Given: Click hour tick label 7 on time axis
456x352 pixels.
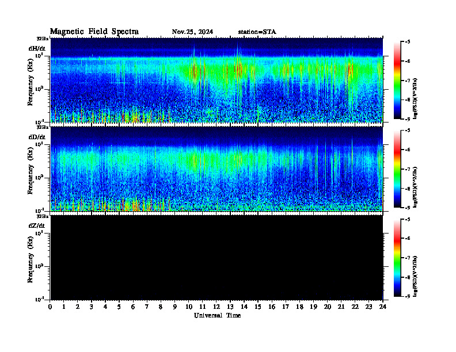Looking at the screenshot, I should tap(147, 307).
